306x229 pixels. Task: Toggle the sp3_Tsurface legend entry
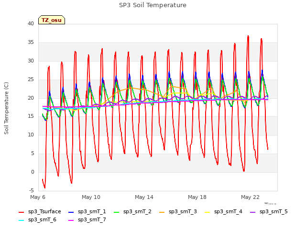[40, 212]
